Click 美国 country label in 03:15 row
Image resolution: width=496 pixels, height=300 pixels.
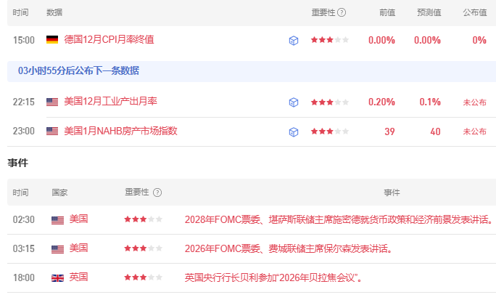(x=79, y=248)
